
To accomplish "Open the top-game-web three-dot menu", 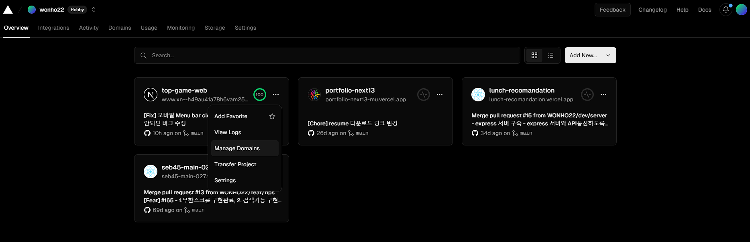I will click(x=276, y=95).
